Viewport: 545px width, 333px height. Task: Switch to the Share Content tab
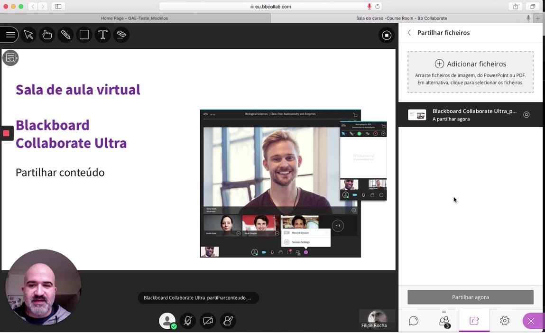click(x=474, y=321)
